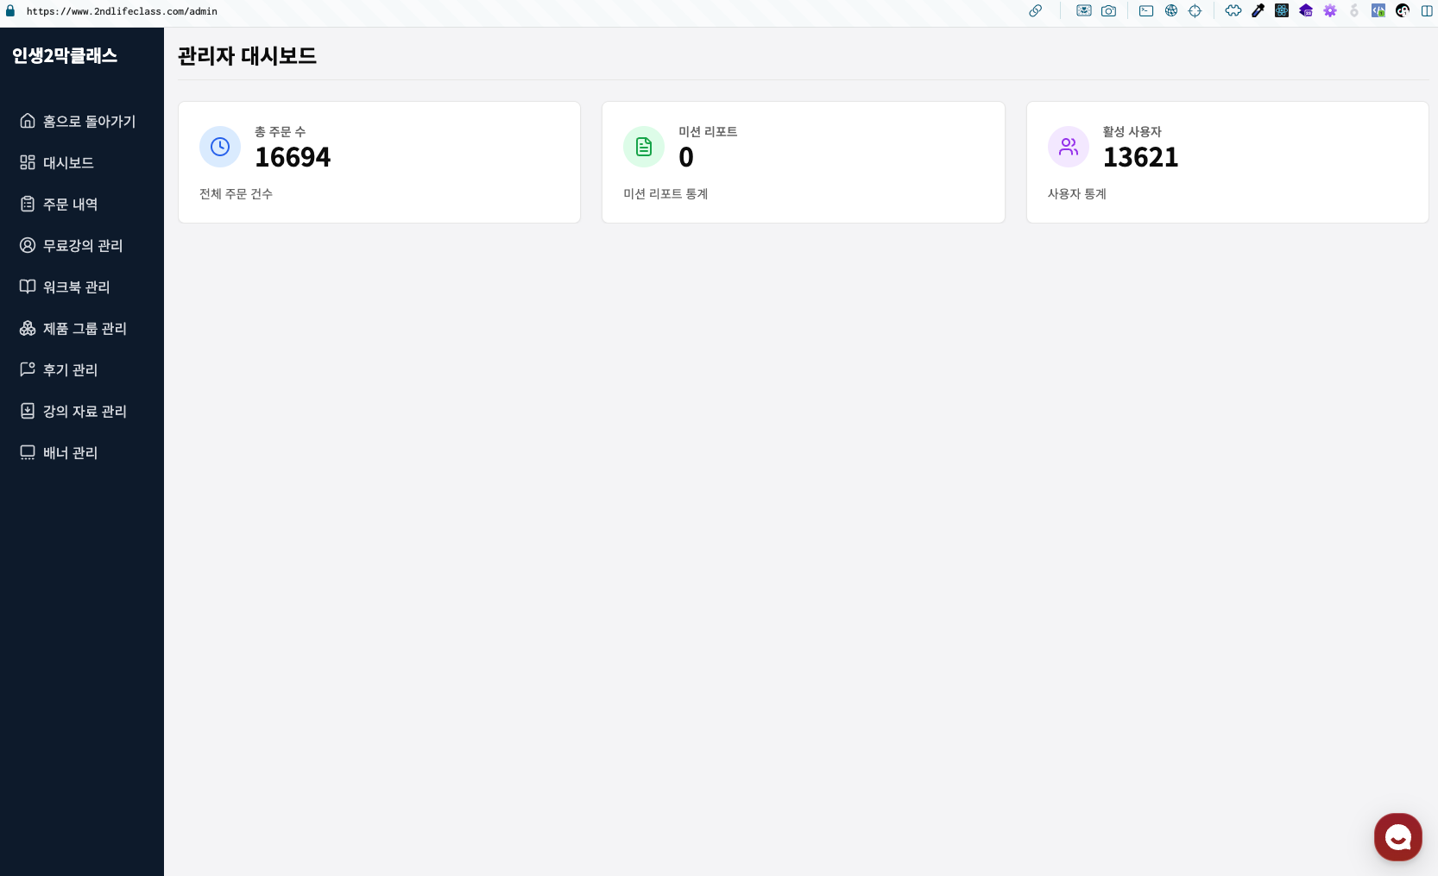
Task: Click the 후기 관리 speech bubble icon
Action: [28, 369]
